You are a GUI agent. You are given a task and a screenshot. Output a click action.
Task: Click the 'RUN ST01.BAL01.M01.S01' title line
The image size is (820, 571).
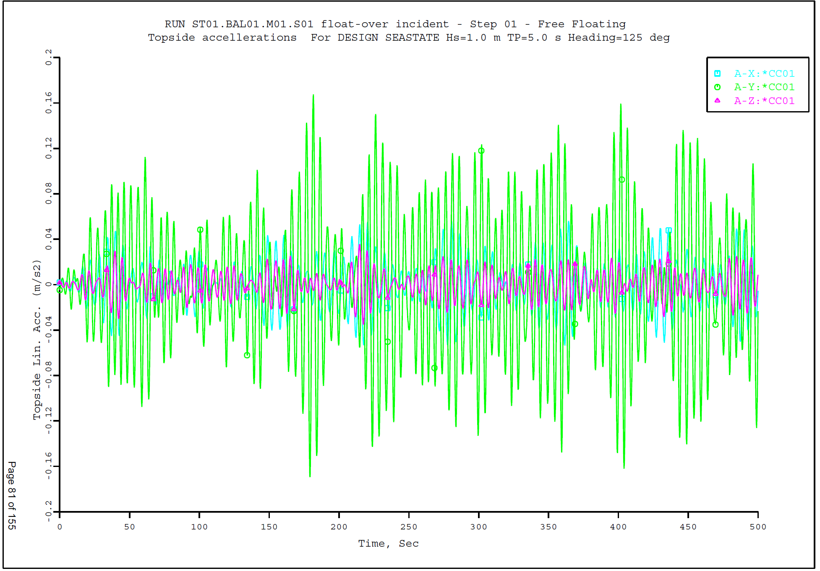(394, 24)
